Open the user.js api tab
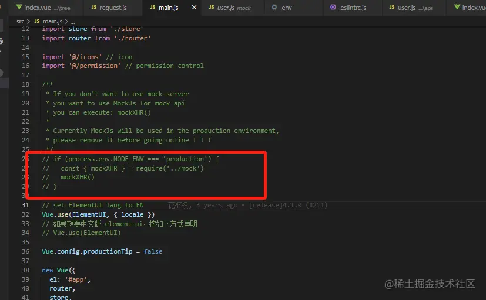 (415, 8)
